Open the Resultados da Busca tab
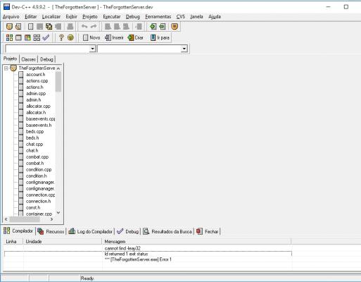Screen dimensions: 361x282 [167, 231]
